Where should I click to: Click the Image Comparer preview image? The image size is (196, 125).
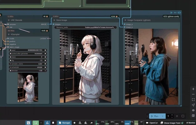pyautogui.click(x=152, y=67)
